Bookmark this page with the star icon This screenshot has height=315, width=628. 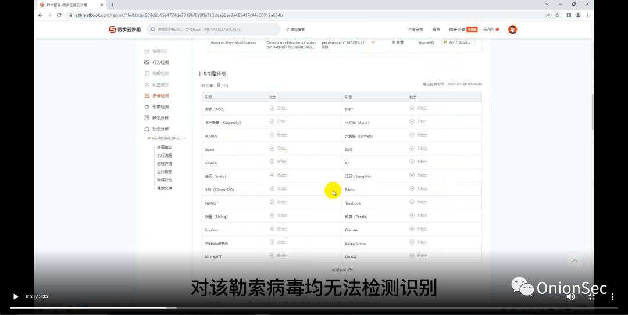(557, 15)
